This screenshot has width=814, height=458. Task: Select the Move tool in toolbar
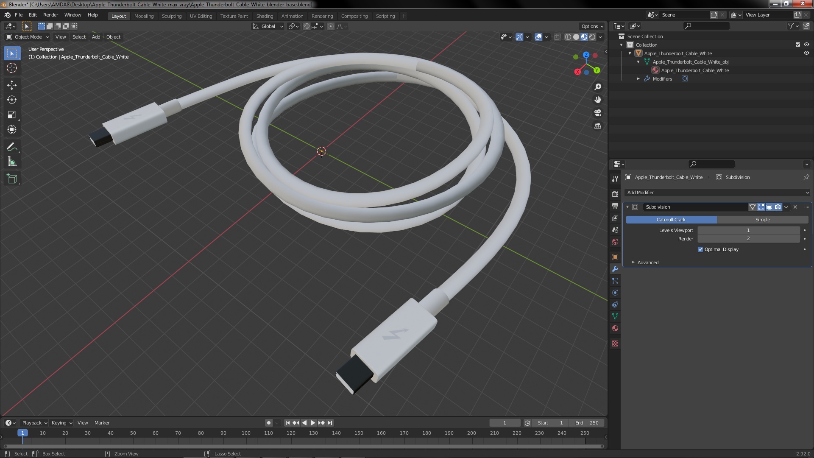tap(12, 85)
